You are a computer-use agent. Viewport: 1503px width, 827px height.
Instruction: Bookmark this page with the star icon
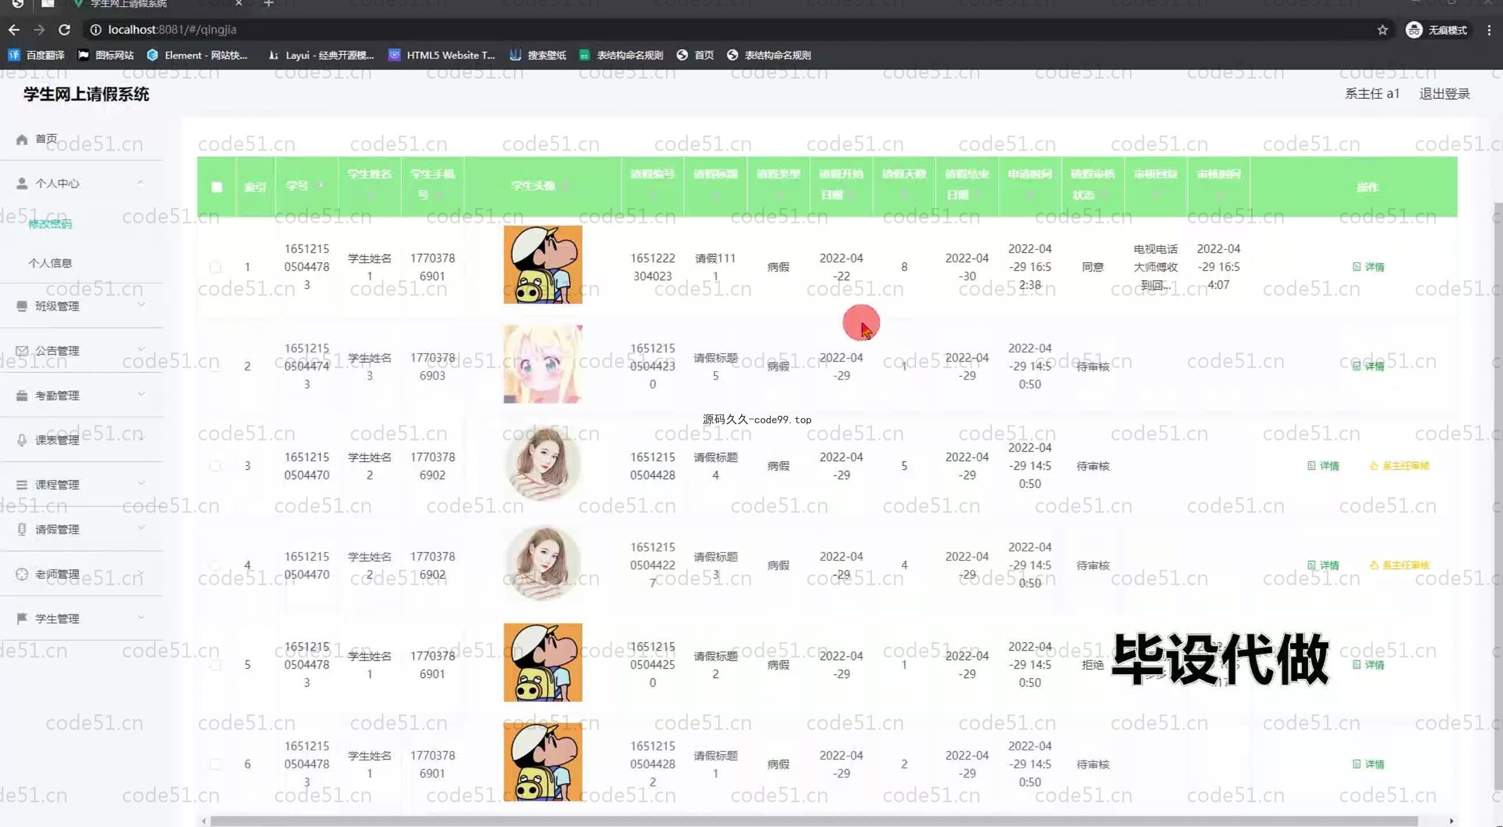1382,30
